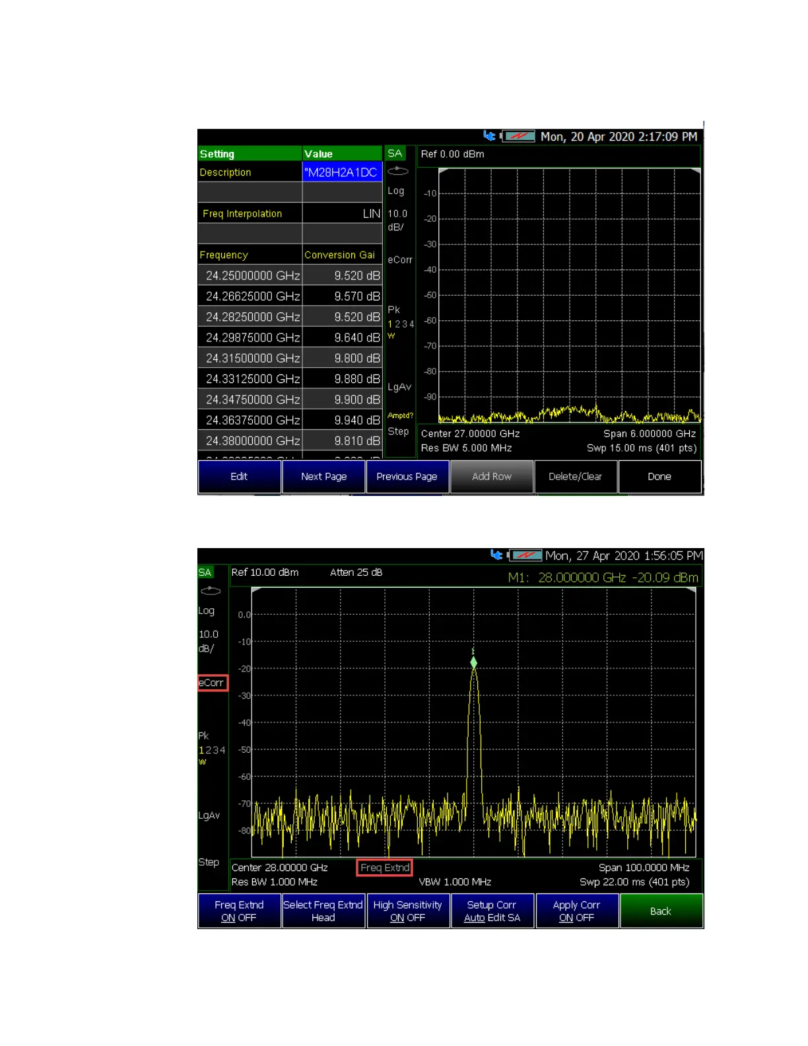Click the connection icon beside upper battery

click(489, 135)
